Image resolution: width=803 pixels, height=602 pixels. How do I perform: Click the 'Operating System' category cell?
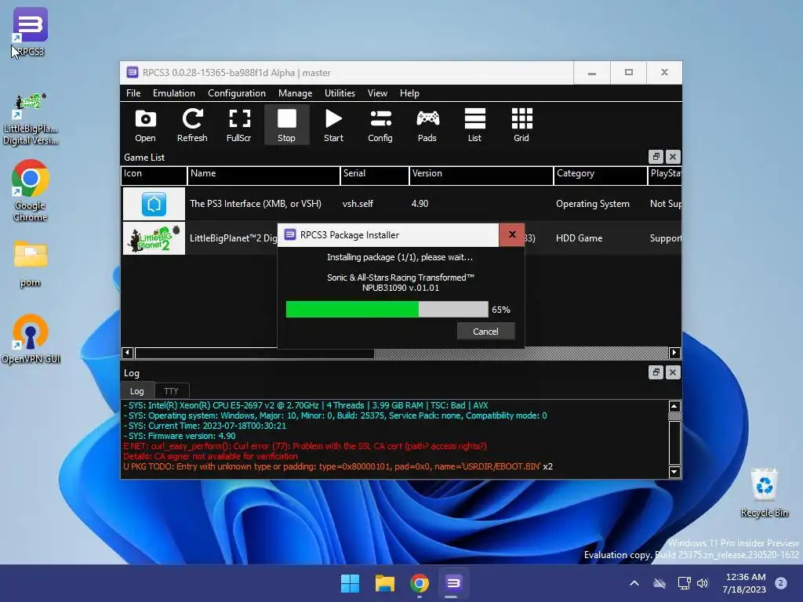[x=593, y=204]
